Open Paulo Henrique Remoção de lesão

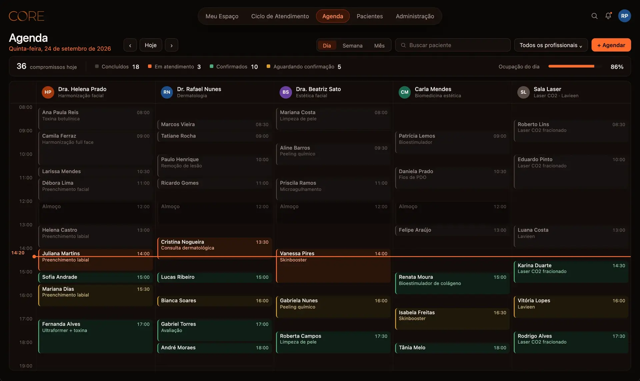pos(215,165)
